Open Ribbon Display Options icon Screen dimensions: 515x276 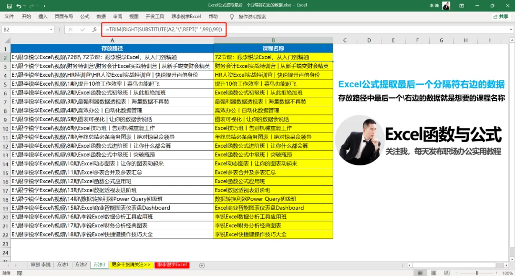click(462, 6)
